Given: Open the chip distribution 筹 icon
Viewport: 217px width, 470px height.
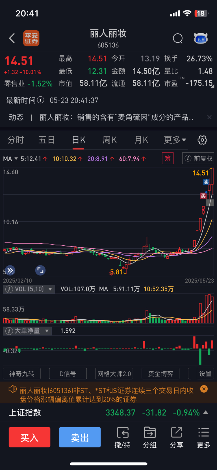Looking at the screenshot, I should [168, 158].
